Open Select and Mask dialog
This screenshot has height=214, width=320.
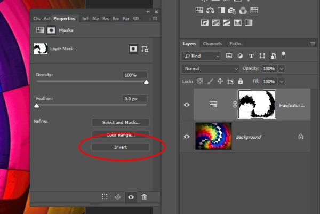[x=121, y=123]
